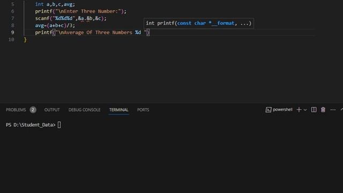Click the line 'int a,b,c,avg;'
Image resolution: width=343 pixels, height=193 pixels.
(x=55, y=4)
